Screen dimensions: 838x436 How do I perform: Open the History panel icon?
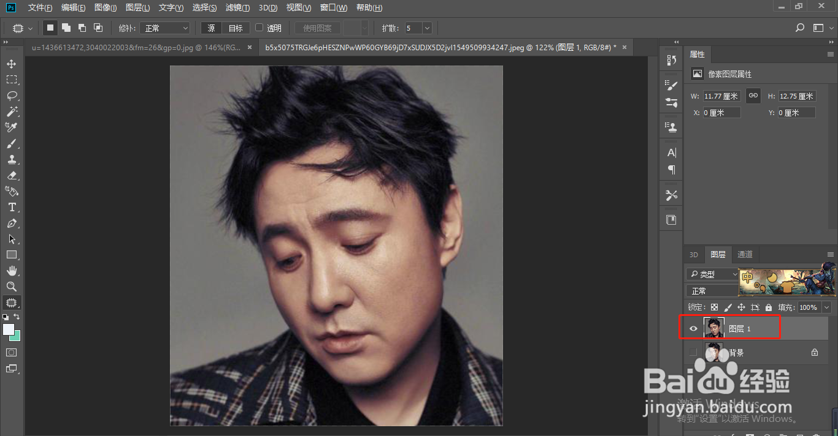pyautogui.click(x=671, y=60)
